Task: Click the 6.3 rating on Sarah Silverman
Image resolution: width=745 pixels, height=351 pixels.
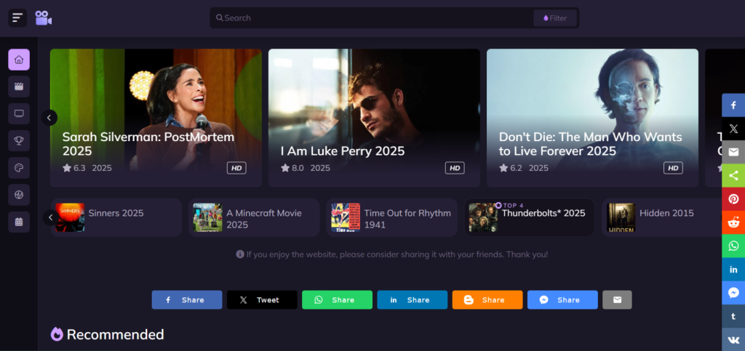Action: click(x=73, y=168)
